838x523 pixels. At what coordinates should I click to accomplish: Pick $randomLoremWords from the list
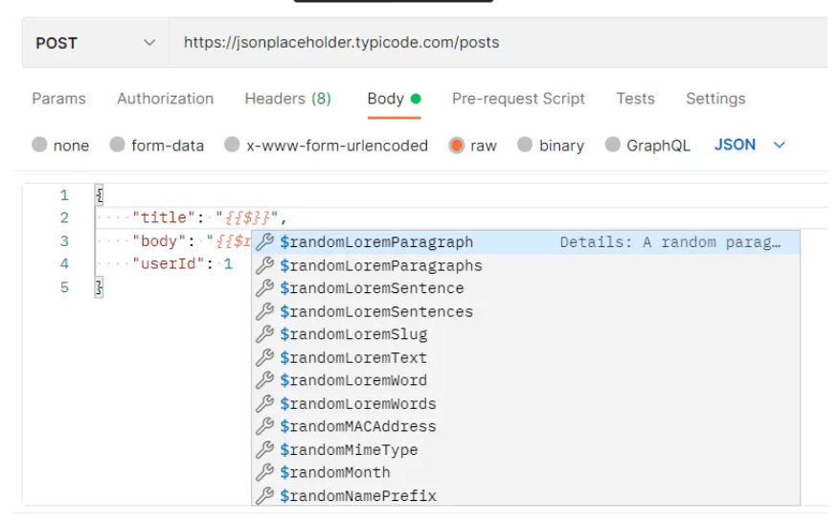coord(526,403)
